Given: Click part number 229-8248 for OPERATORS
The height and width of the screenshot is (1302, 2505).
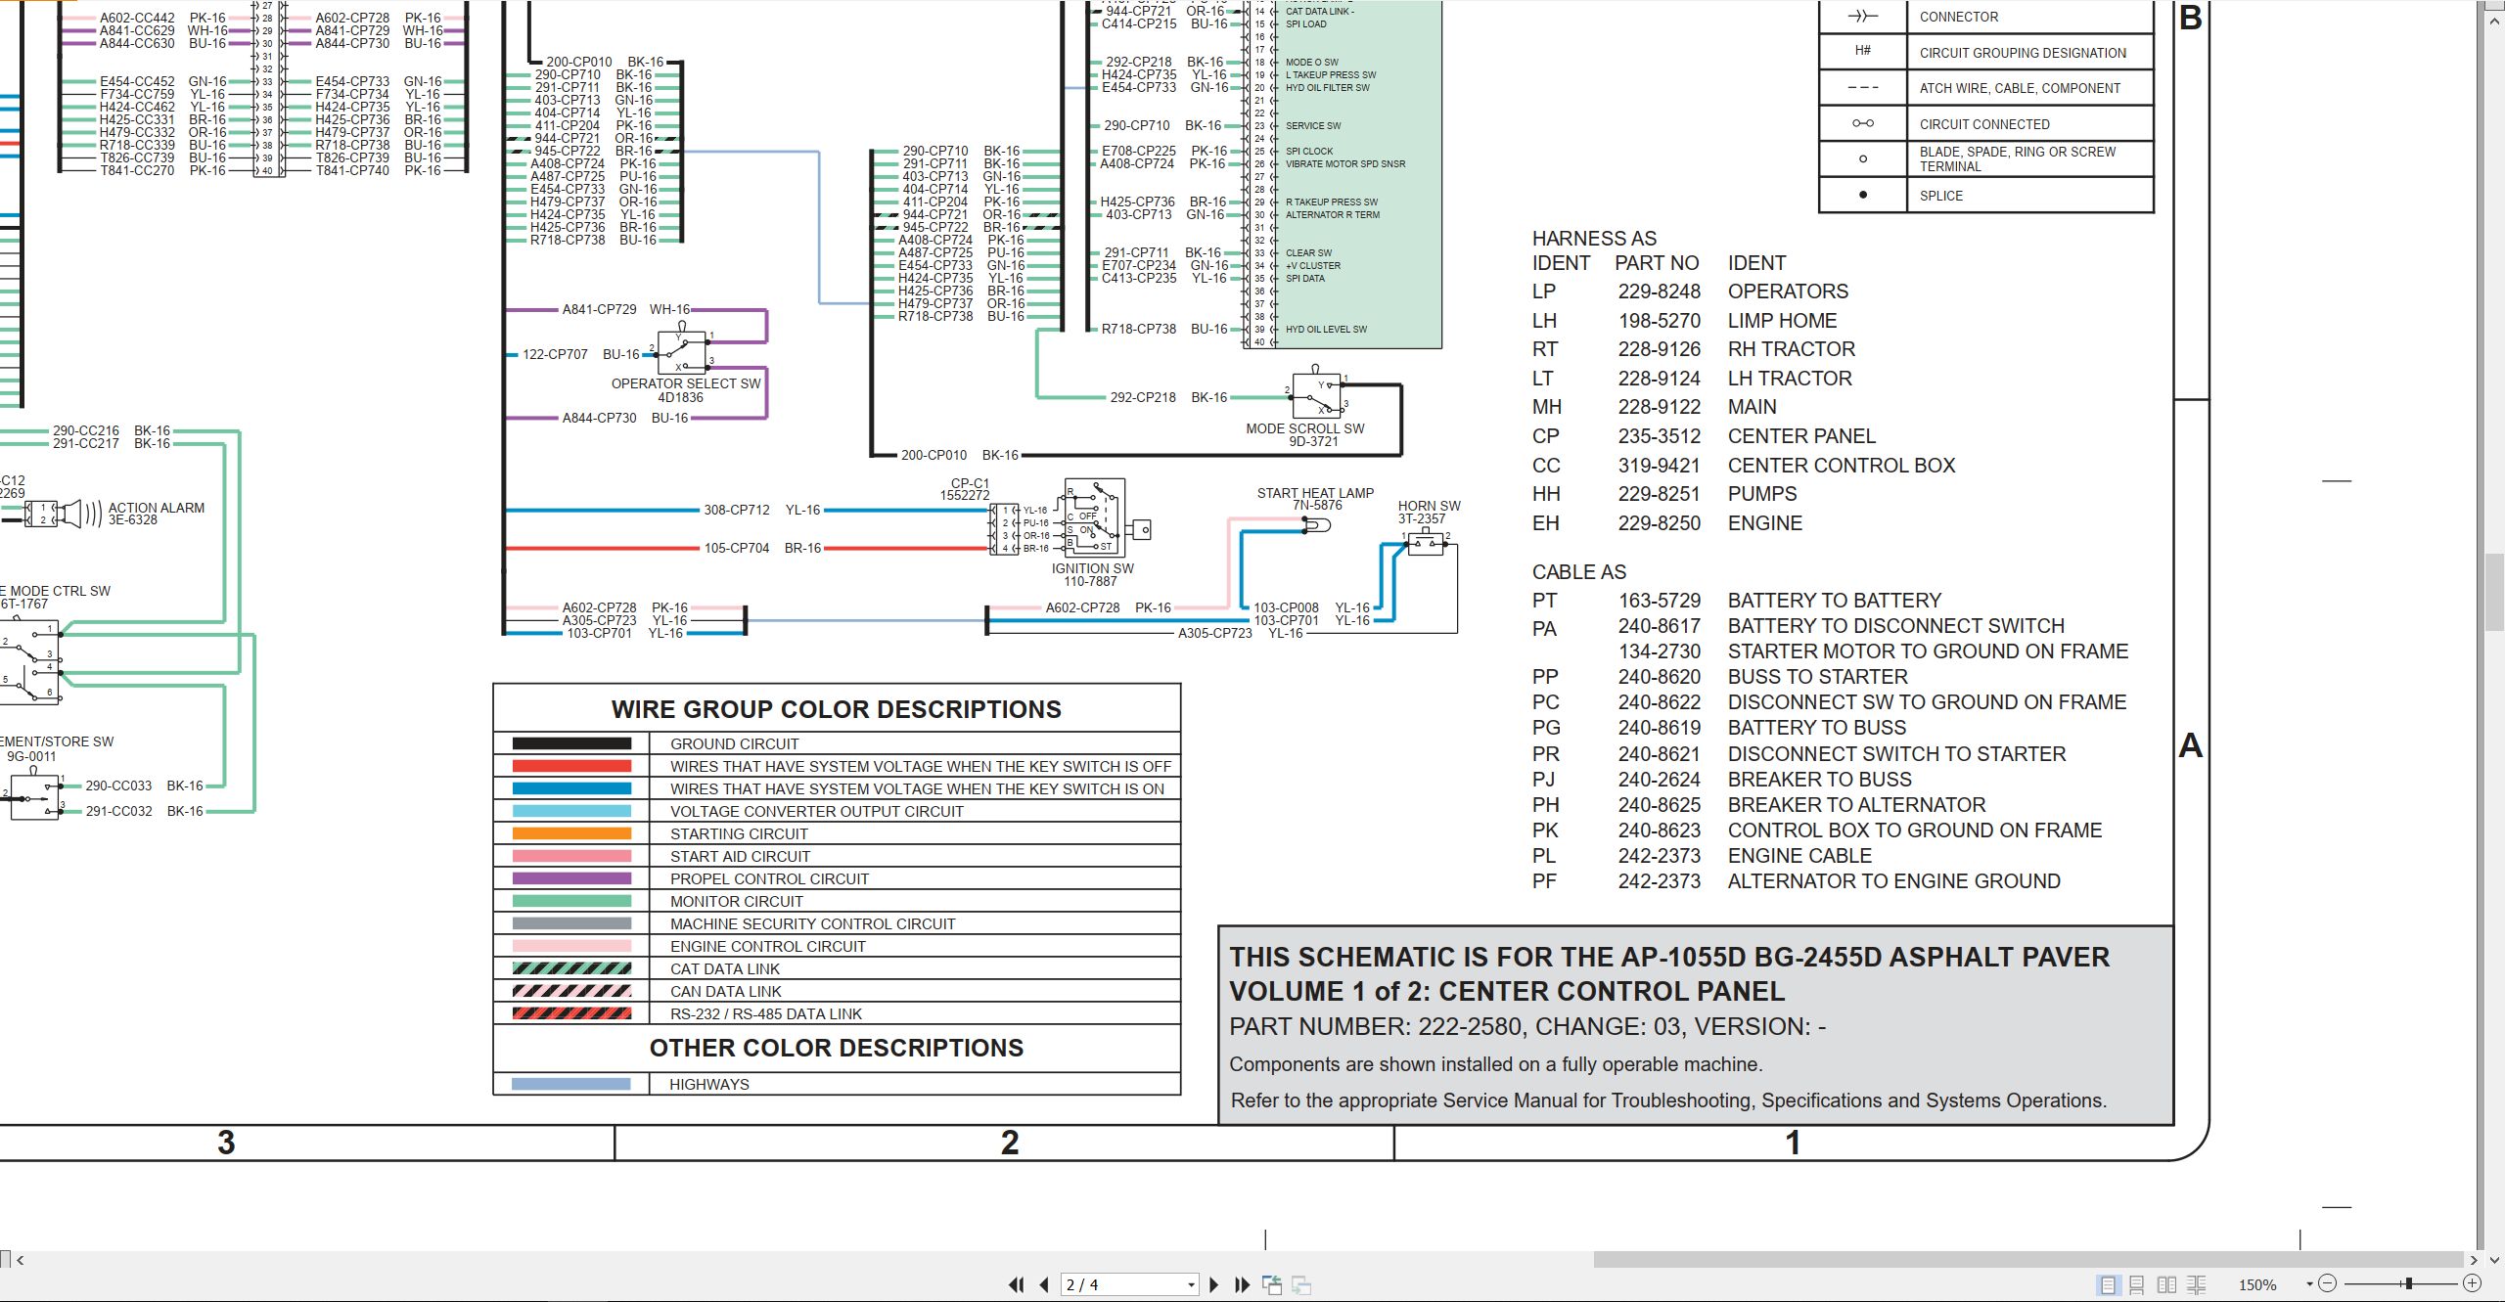Looking at the screenshot, I should pos(1660,292).
